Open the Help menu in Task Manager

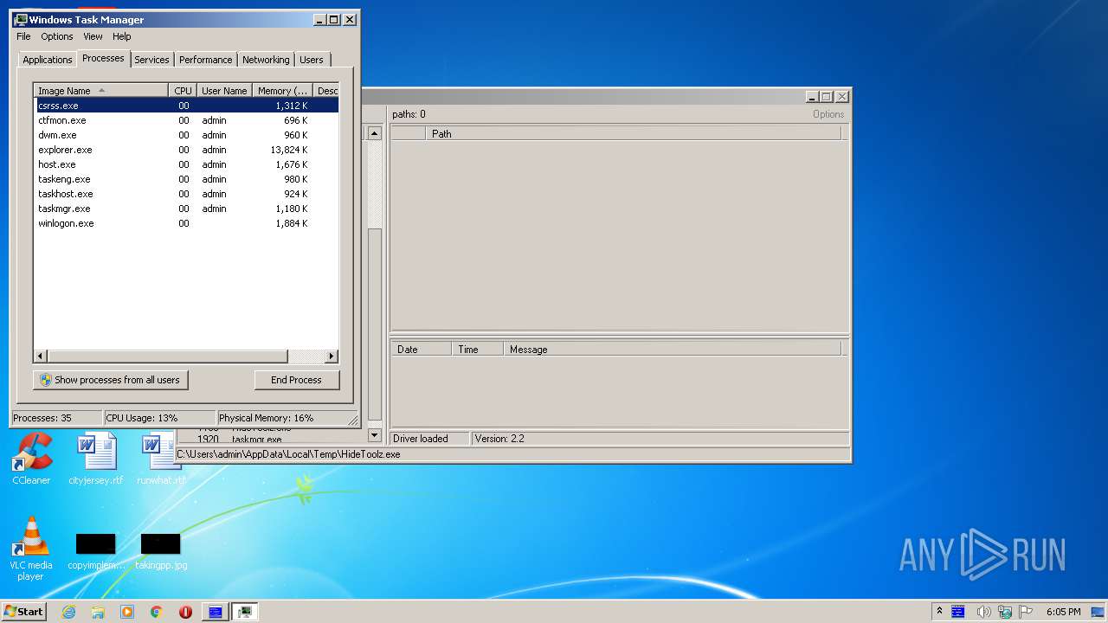[122, 36]
